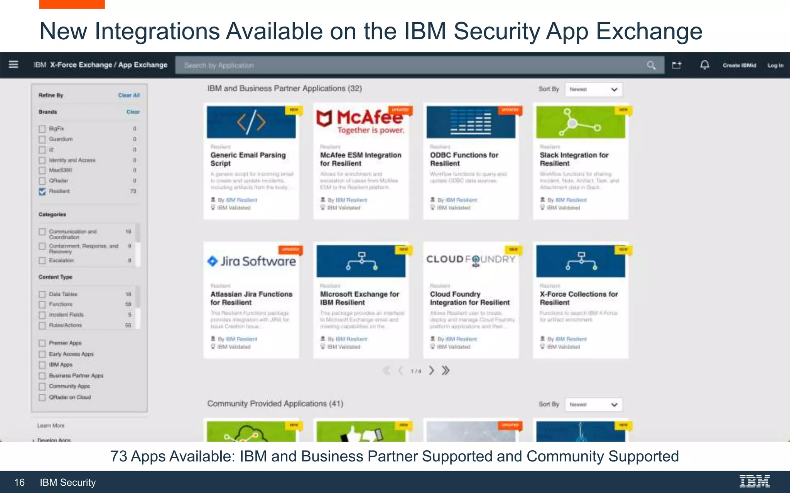Check the MaaS360 brand checkbox
Image resolution: width=790 pixels, height=493 pixels.
(42, 170)
